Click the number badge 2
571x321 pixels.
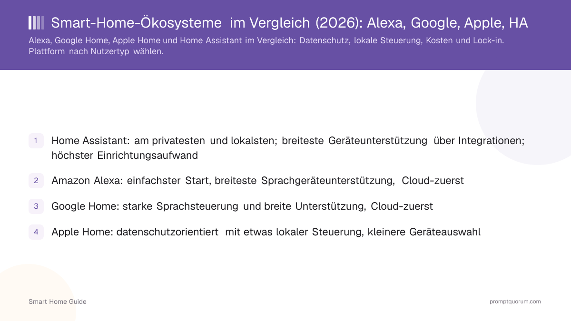(x=36, y=181)
